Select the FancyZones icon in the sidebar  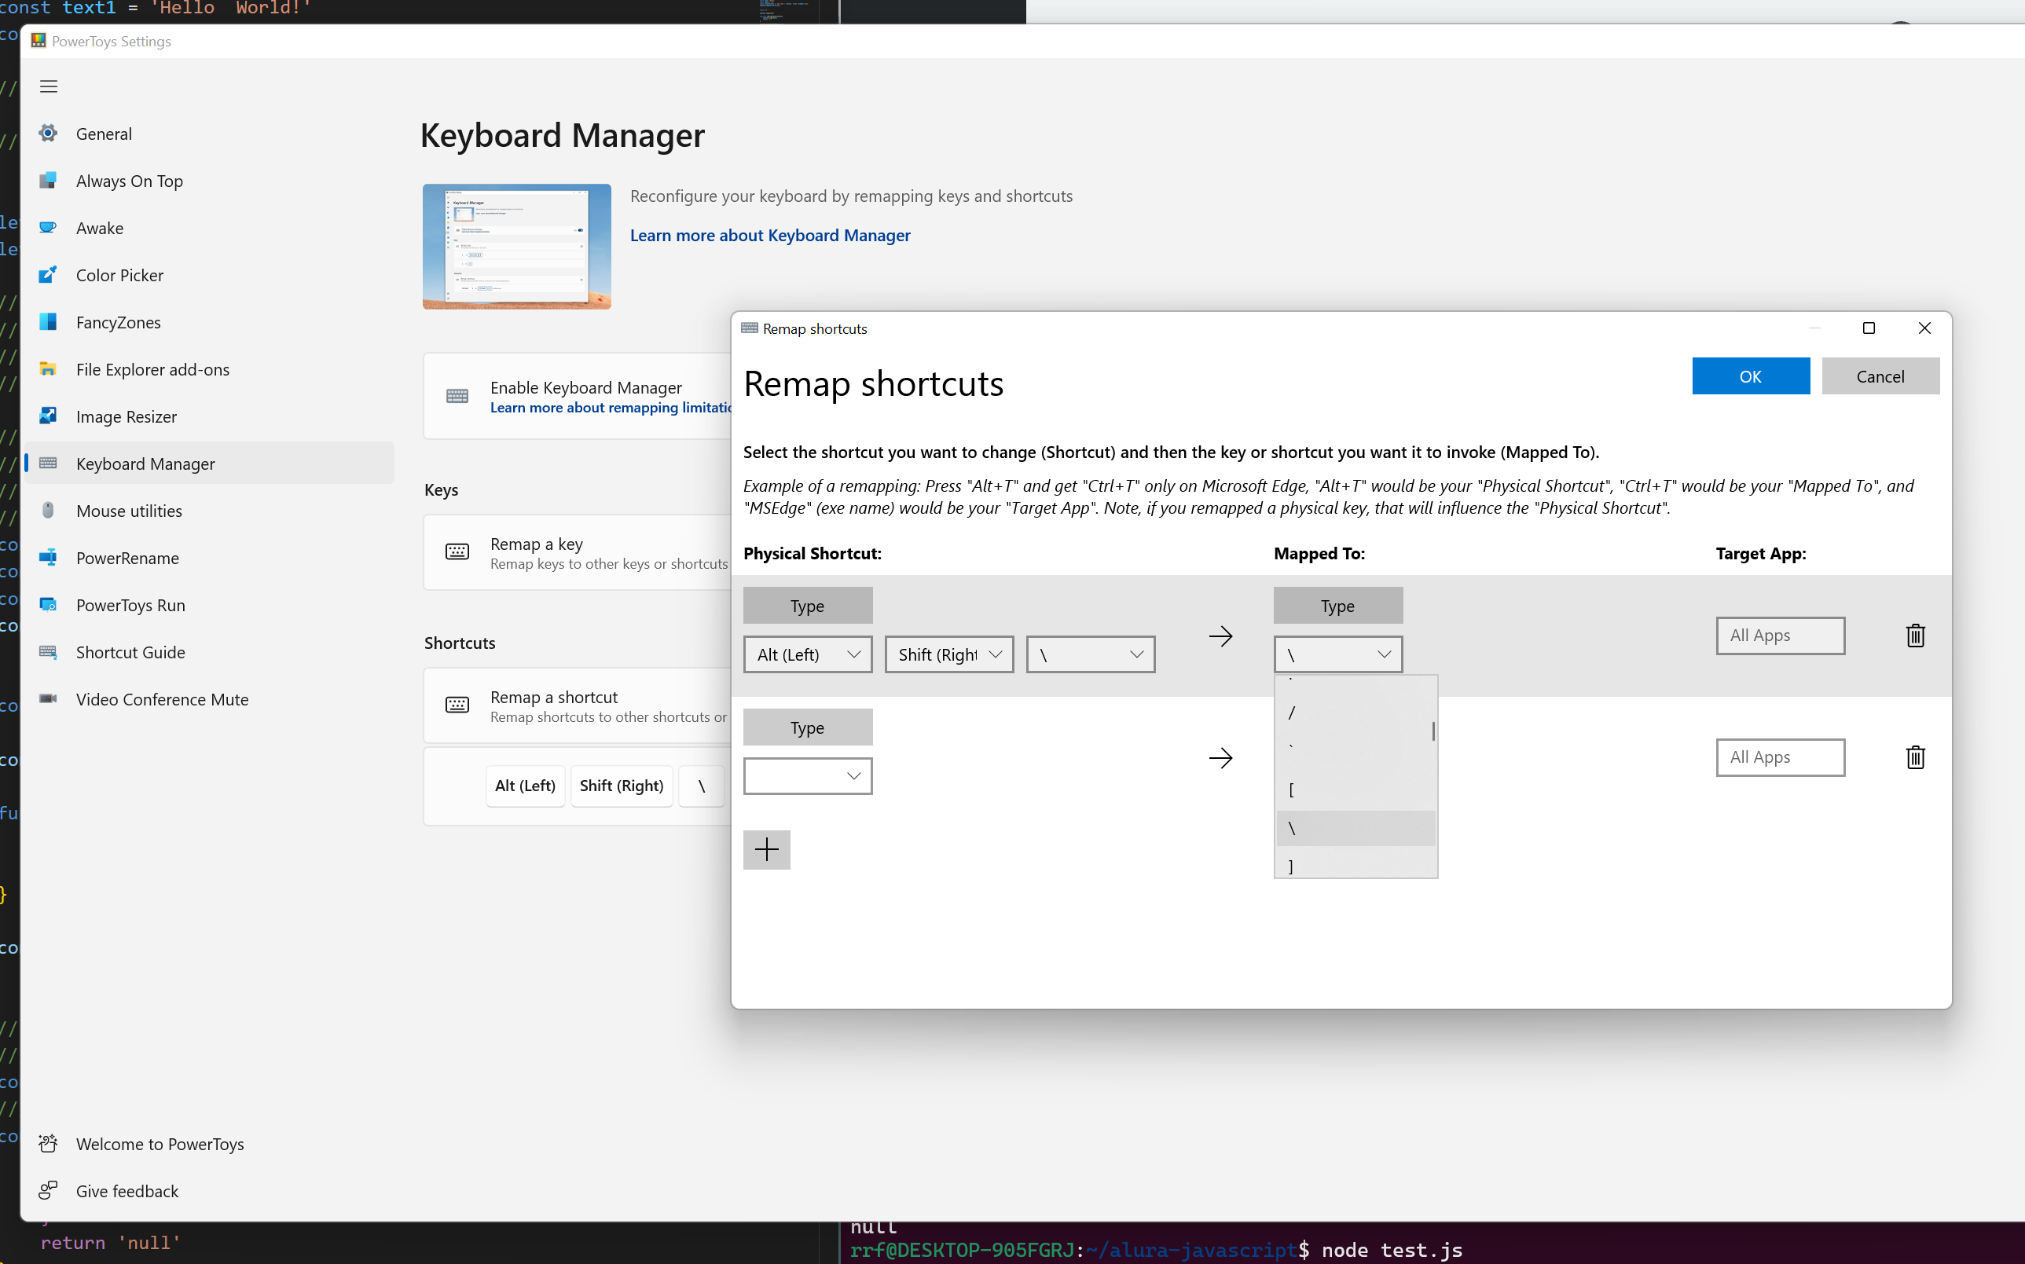click(x=48, y=322)
